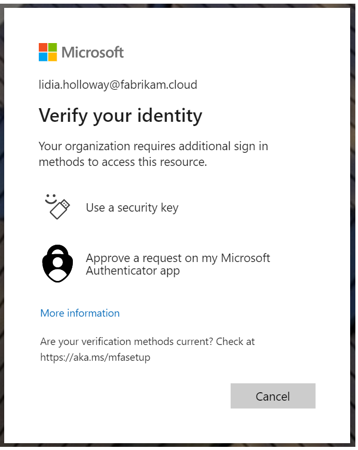Click the green square in the Microsoft logo

click(52, 47)
